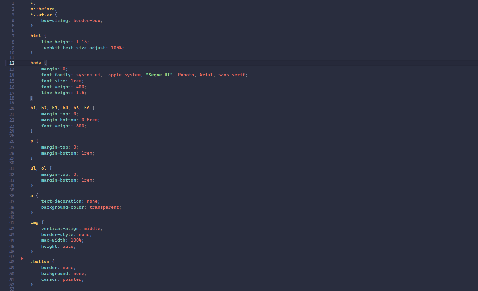478x291 pixels.
Task: Place cursor on the *::after selector
Action: point(41,15)
